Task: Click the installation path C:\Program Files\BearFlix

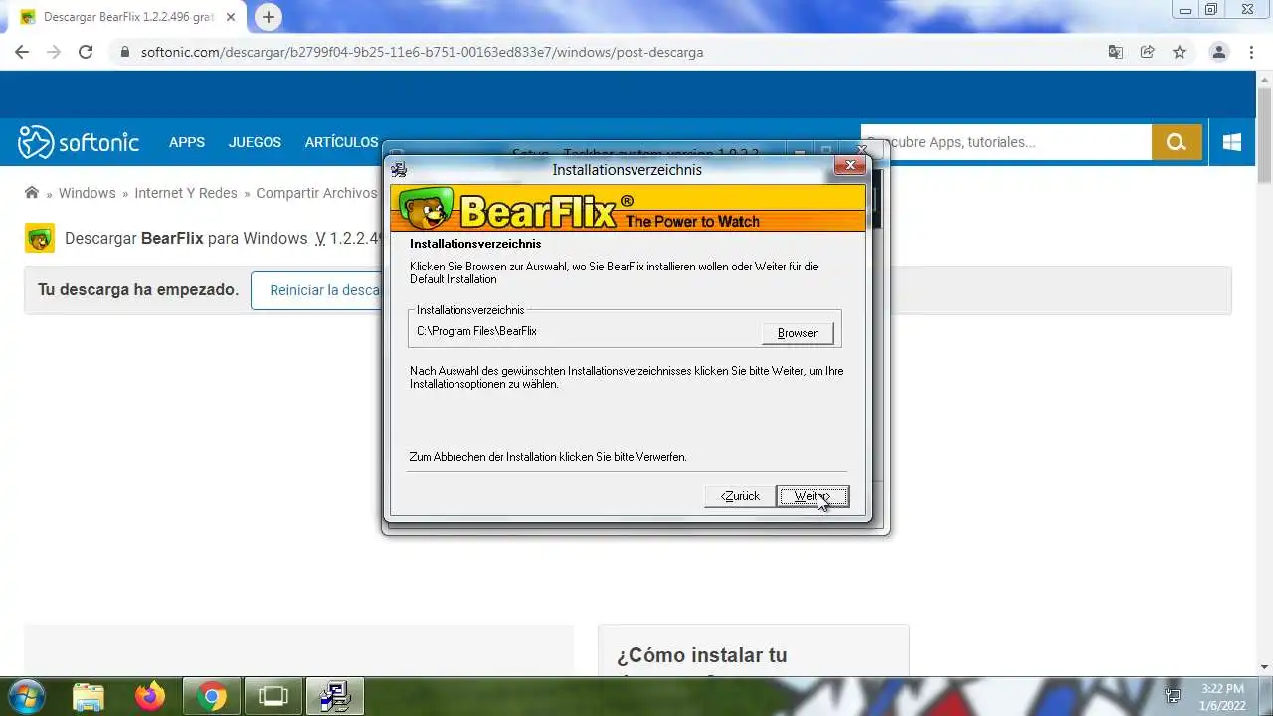Action: pos(476,331)
